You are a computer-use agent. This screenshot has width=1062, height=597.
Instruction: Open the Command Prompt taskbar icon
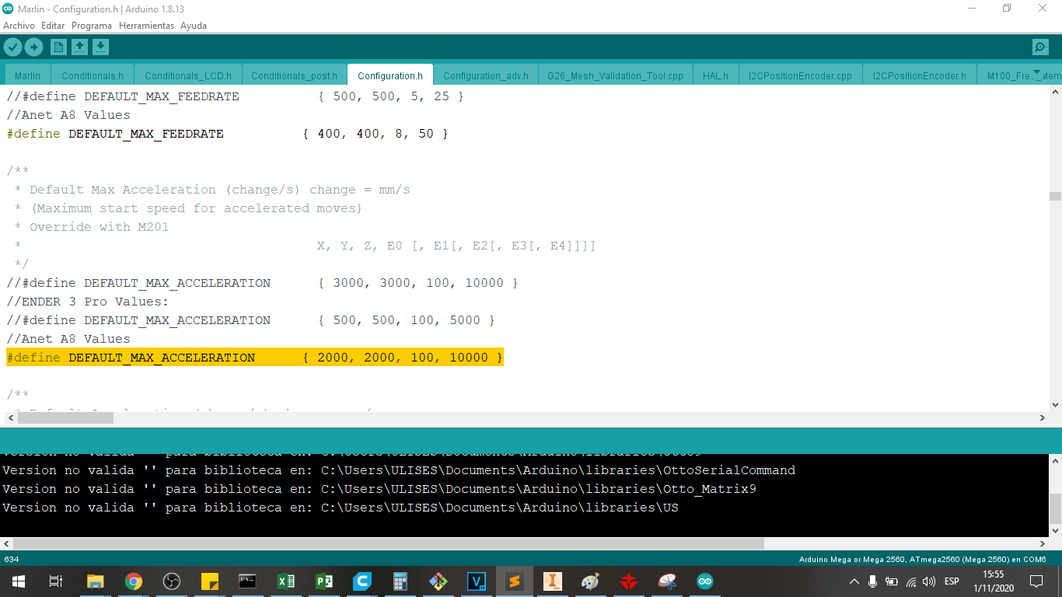[x=248, y=581]
